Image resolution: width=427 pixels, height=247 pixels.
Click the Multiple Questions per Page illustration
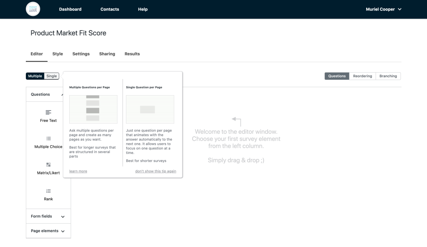click(x=93, y=109)
